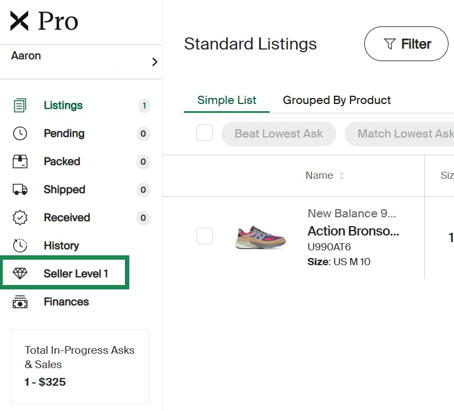Click the Pending count badge 0
This screenshot has height=411, width=454.
[x=143, y=134]
